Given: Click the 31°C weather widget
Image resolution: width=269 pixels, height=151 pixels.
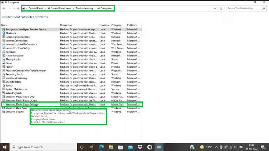Looking at the screenshot, I should (x=206, y=147).
